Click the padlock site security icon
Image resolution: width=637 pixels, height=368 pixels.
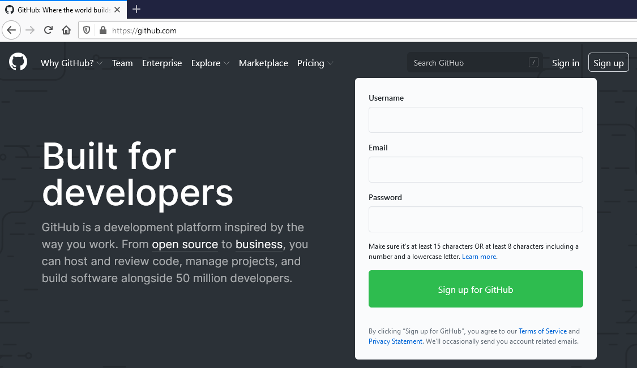tap(102, 30)
